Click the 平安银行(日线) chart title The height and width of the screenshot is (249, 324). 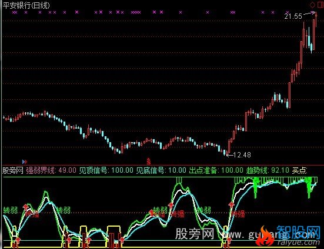[26, 5]
